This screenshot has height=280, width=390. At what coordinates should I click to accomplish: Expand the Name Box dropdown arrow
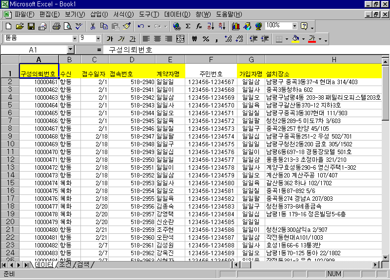pos(71,50)
